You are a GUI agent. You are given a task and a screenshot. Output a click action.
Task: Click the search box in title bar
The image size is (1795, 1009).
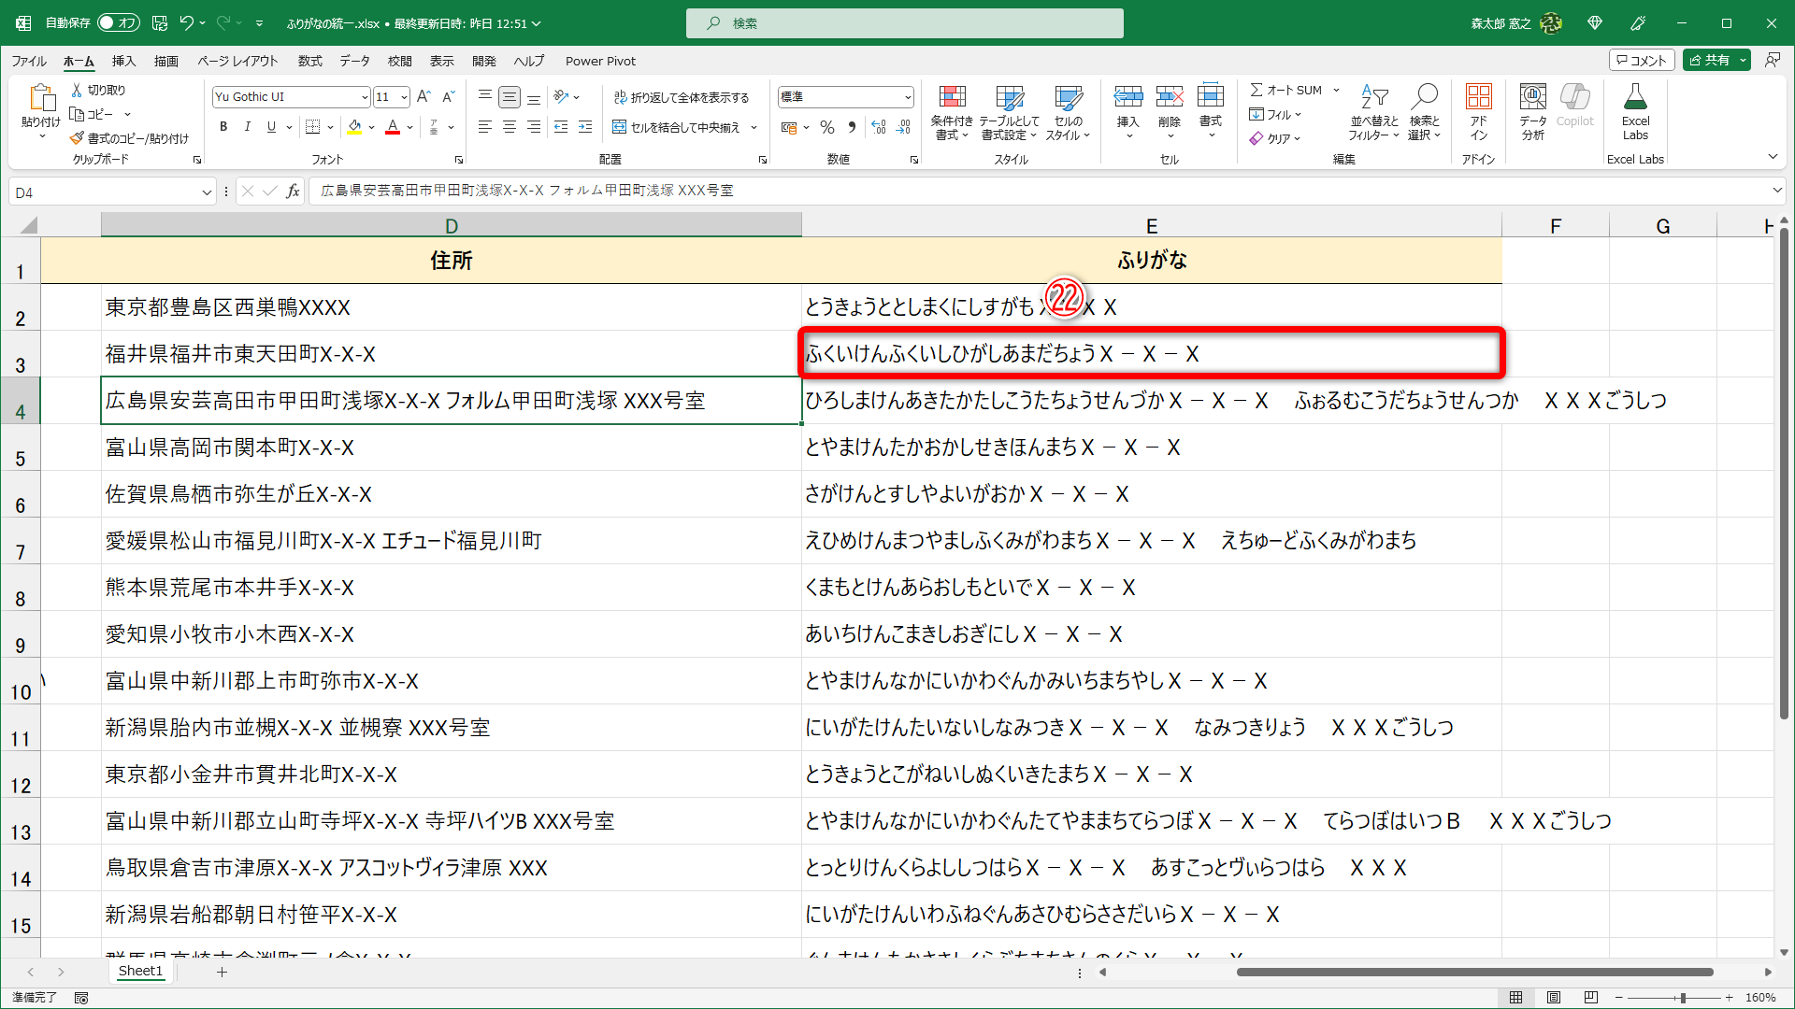tap(904, 23)
